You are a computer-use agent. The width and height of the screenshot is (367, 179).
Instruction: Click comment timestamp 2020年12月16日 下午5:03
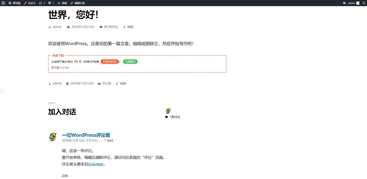coord(80,140)
